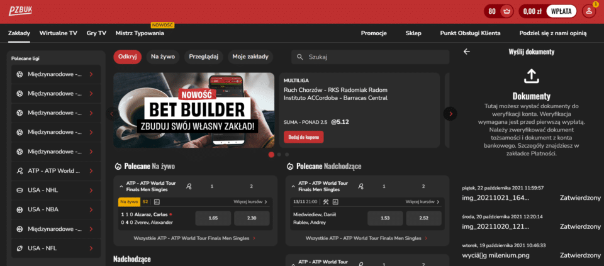
Task: Open statistics icon for Alcaraz vs Zverev
Action: [157, 202]
